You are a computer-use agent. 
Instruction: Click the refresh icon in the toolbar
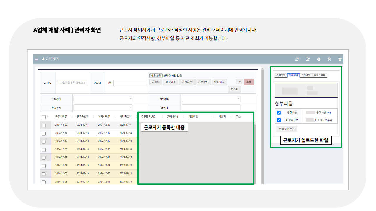[x=297, y=59]
